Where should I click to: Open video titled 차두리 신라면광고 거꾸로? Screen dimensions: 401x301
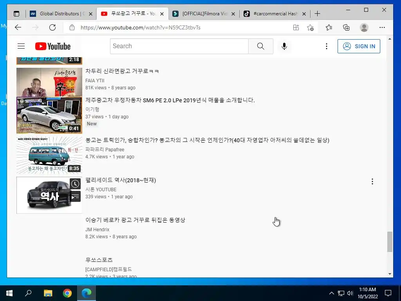click(122, 71)
